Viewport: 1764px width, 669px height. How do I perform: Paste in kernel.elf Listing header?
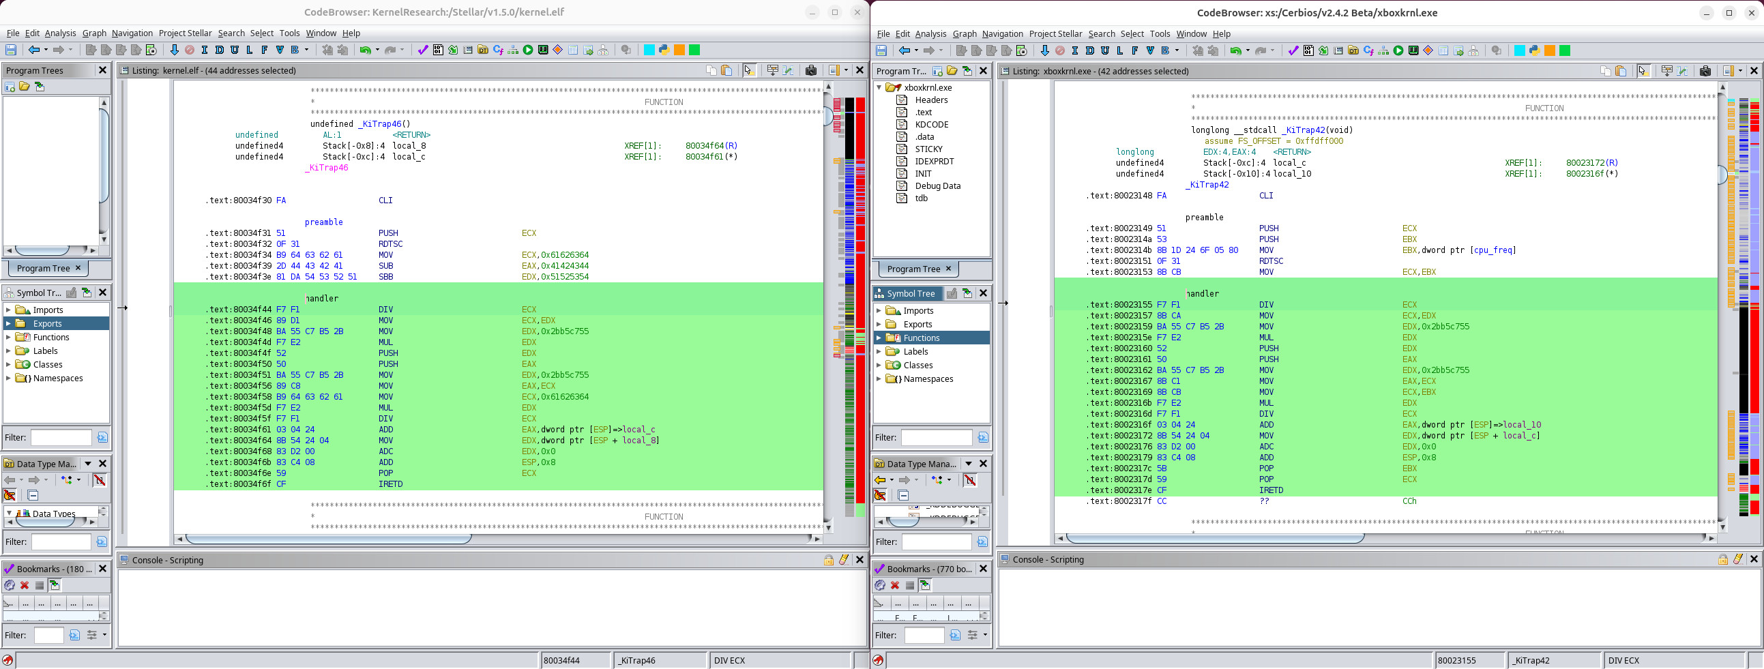tap(726, 70)
